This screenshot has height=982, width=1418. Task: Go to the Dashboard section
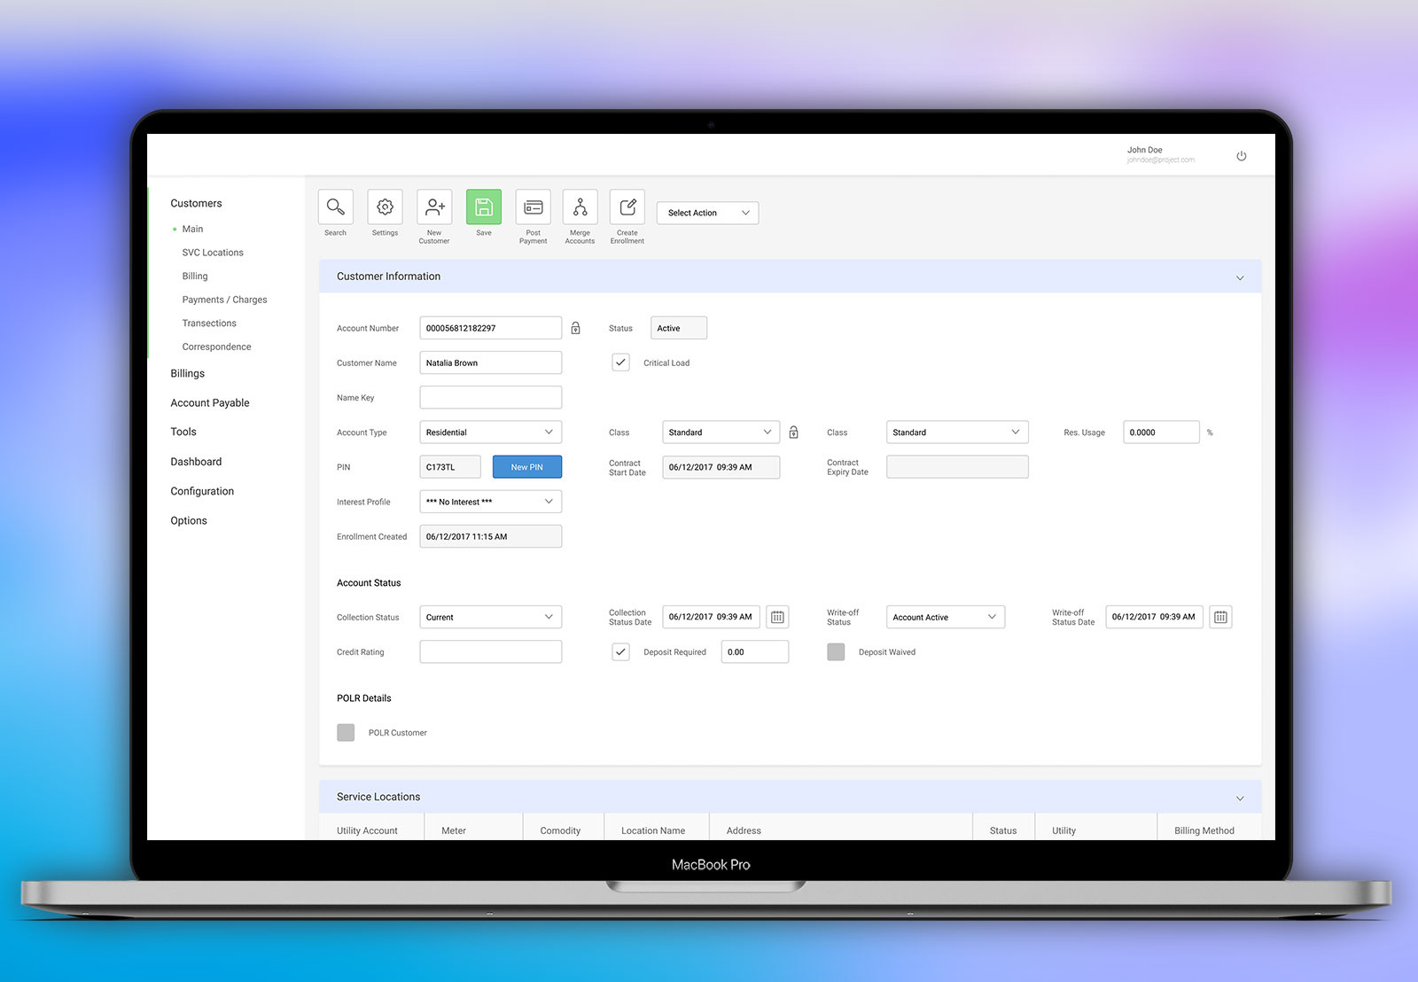pyautogui.click(x=196, y=461)
